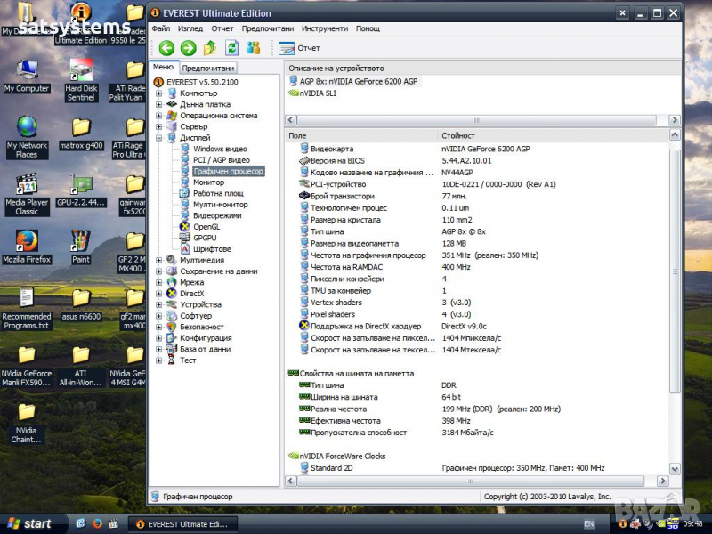This screenshot has height=534, width=712.
Task: Select OpenGL in the Display tree
Action: click(206, 227)
